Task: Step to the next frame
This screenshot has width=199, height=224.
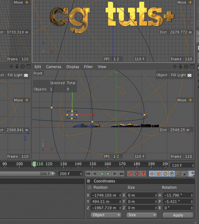Action: (115, 174)
